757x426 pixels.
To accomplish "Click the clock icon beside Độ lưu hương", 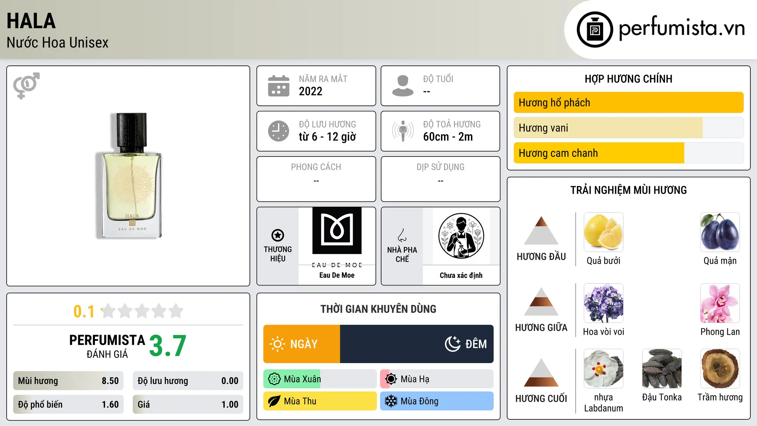I will coord(279,131).
